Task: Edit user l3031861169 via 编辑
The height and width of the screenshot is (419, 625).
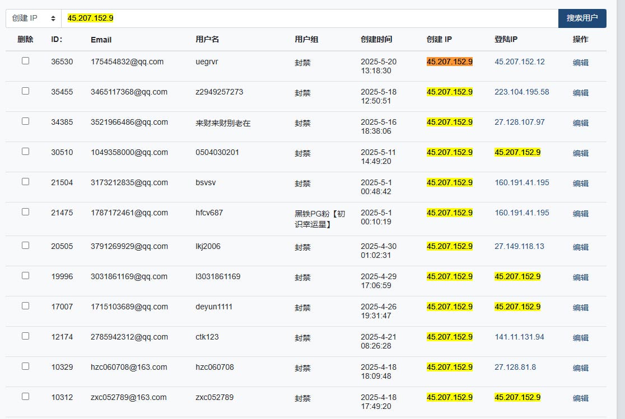Action: click(x=580, y=277)
